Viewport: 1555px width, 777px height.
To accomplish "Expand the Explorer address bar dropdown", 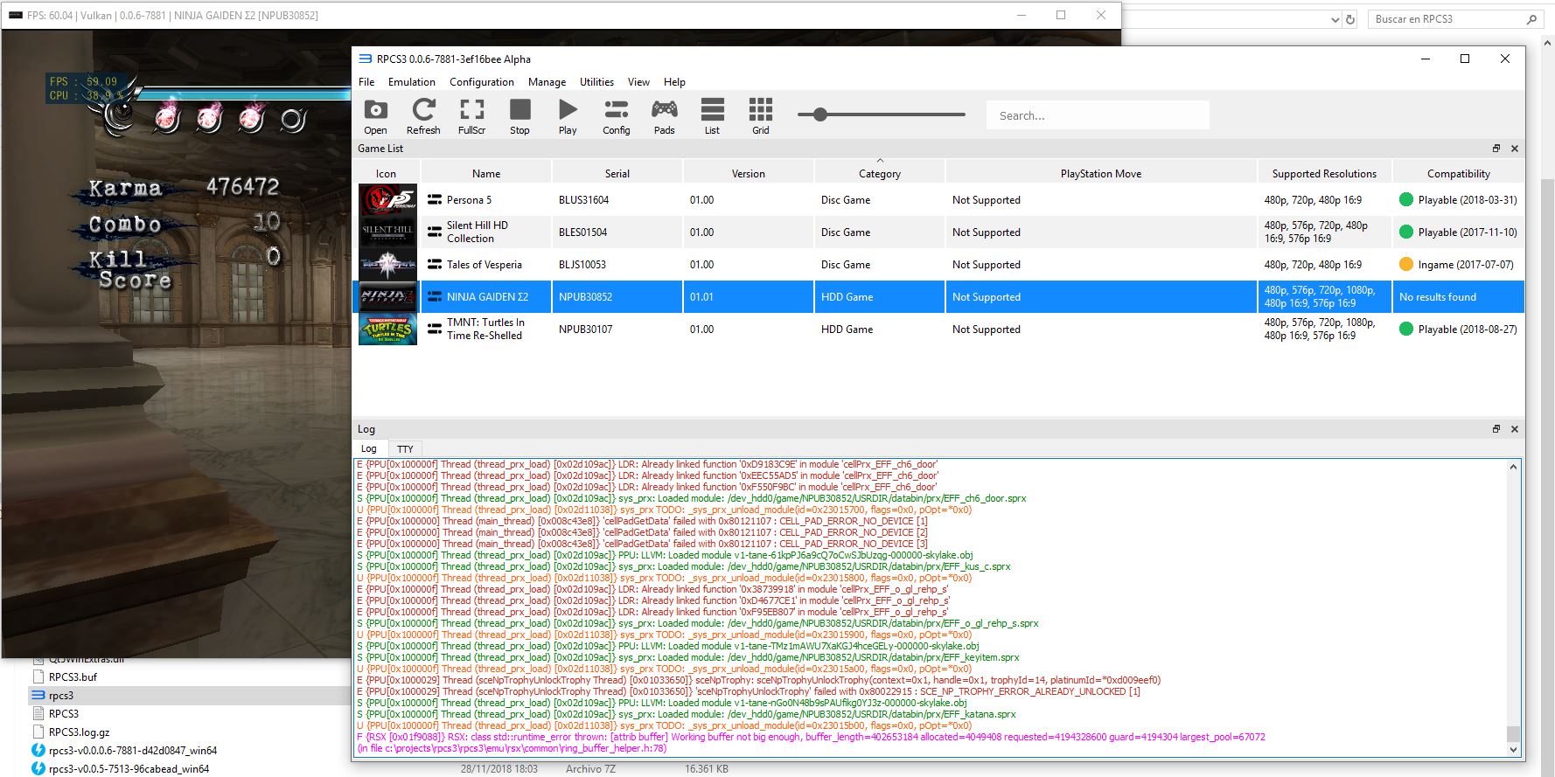I will point(1335,19).
